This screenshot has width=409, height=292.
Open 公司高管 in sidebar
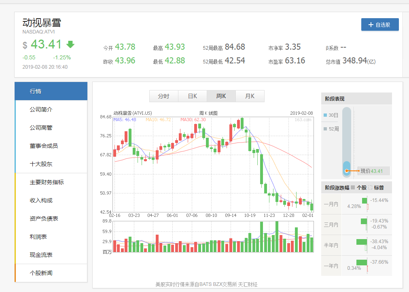pos(51,128)
